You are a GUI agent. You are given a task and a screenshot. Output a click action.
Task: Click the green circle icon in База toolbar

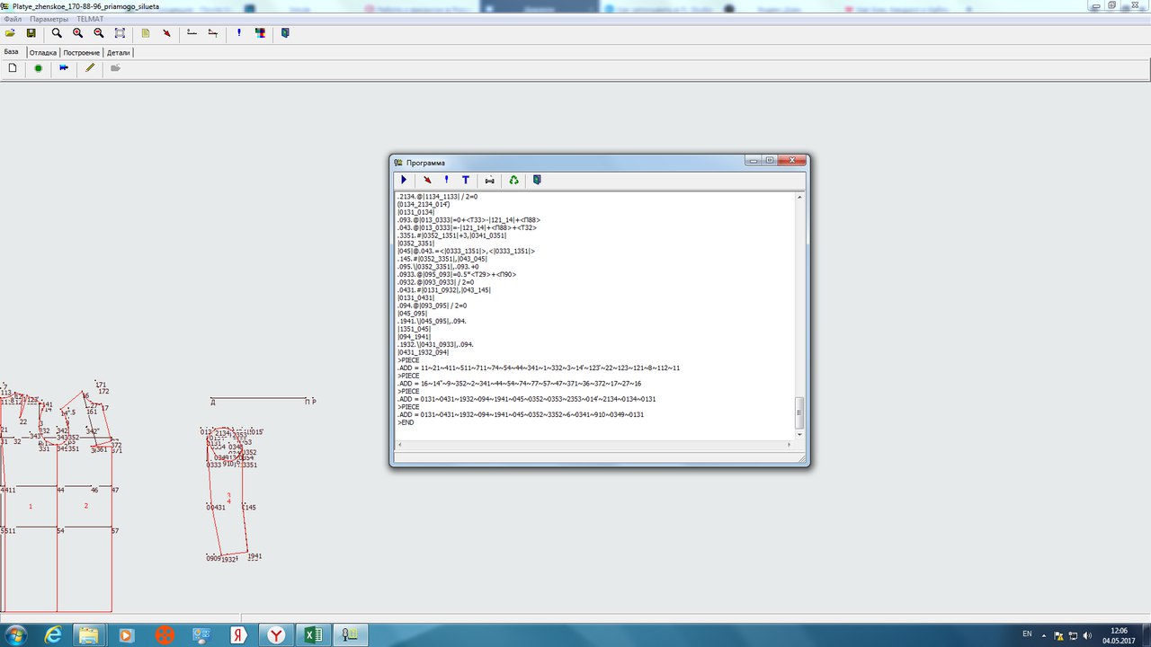tap(39, 68)
